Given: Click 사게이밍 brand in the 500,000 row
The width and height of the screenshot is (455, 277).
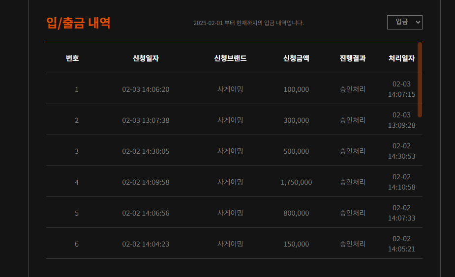Looking at the screenshot, I should [230, 151].
